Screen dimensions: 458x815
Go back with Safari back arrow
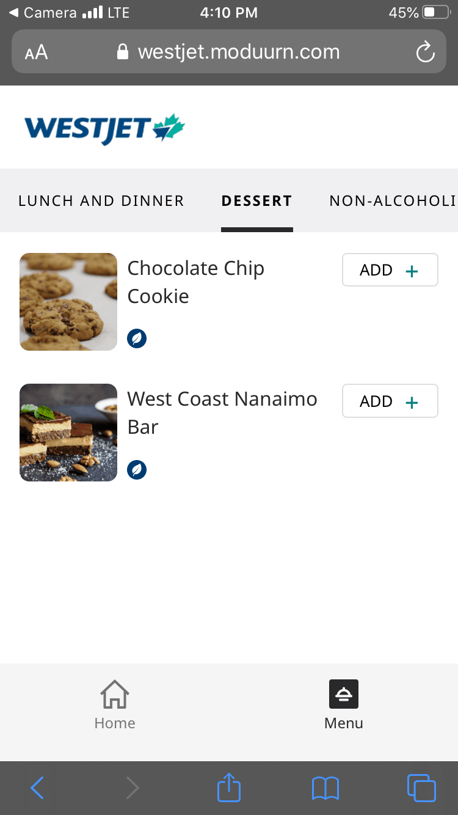tap(37, 788)
